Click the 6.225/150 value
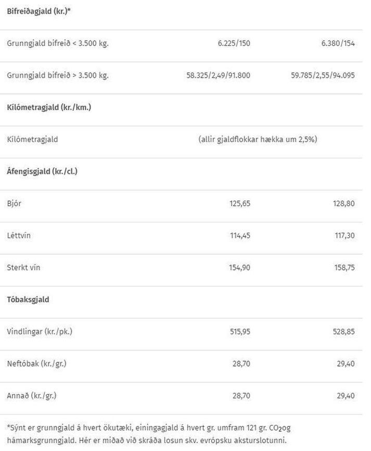 coord(234,43)
